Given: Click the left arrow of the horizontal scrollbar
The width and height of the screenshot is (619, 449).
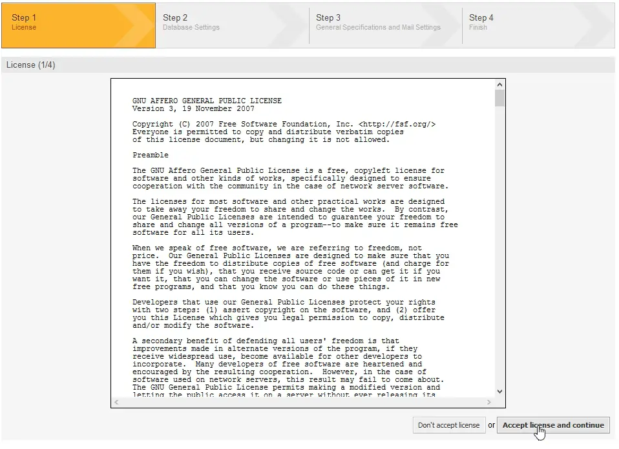Looking at the screenshot, I should click(x=116, y=402).
